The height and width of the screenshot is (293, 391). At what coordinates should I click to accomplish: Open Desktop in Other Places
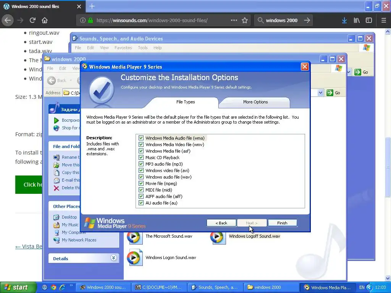pos(69,217)
